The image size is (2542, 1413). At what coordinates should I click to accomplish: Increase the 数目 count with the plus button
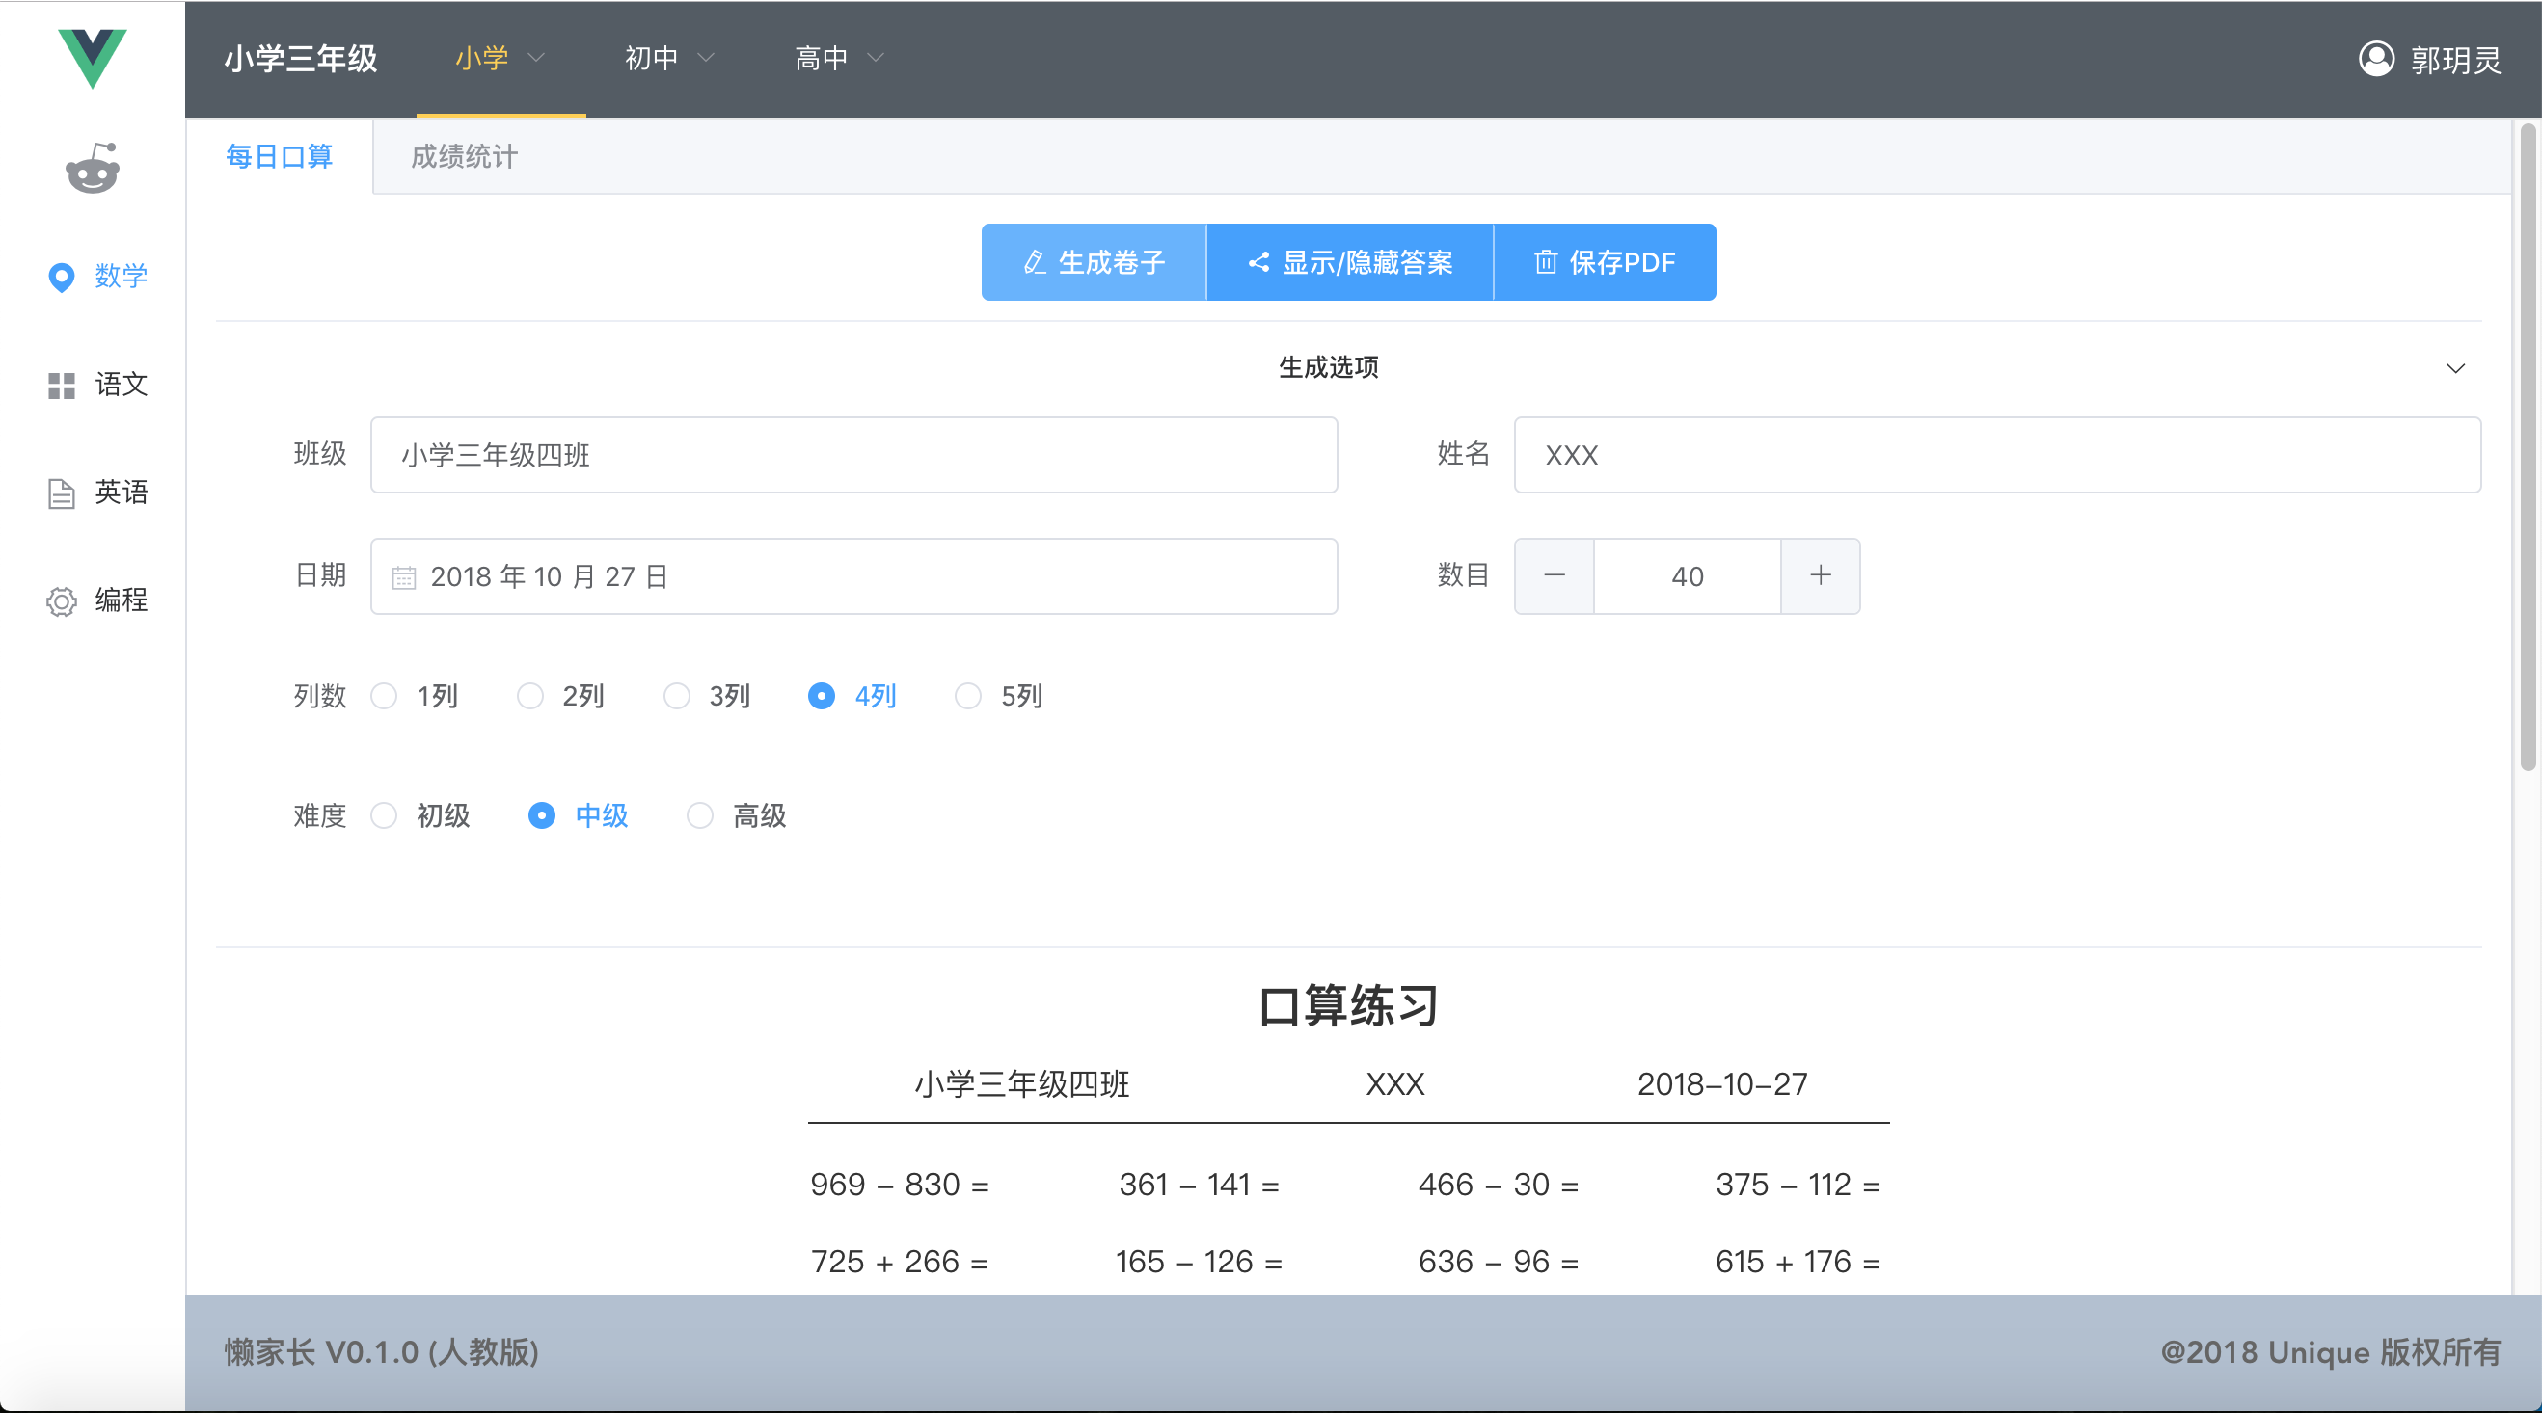coord(1820,576)
